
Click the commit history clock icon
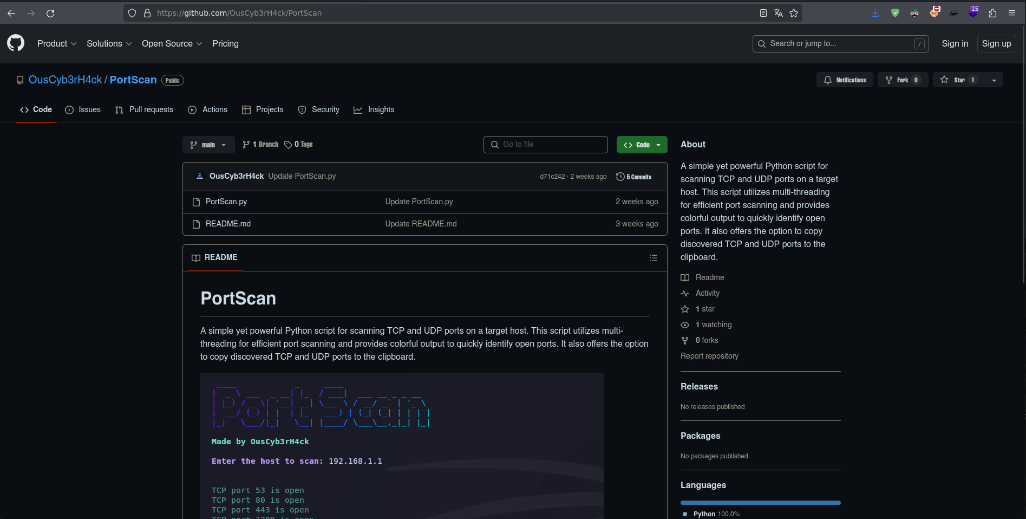(620, 177)
